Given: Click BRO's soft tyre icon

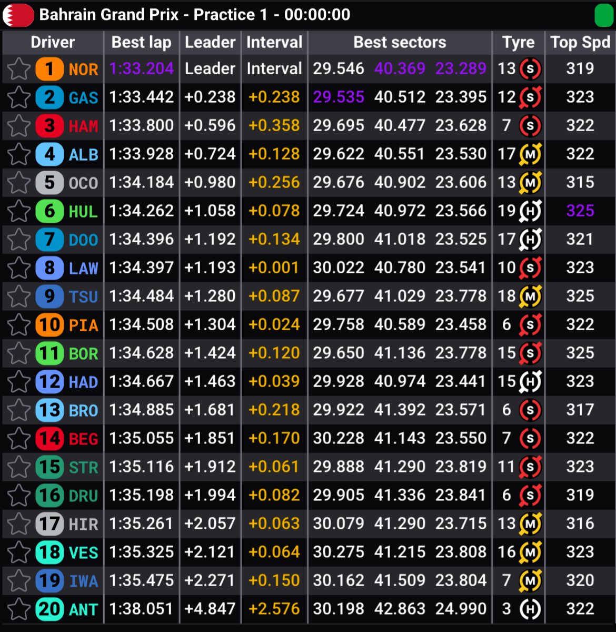Looking at the screenshot, I should 530,410.
